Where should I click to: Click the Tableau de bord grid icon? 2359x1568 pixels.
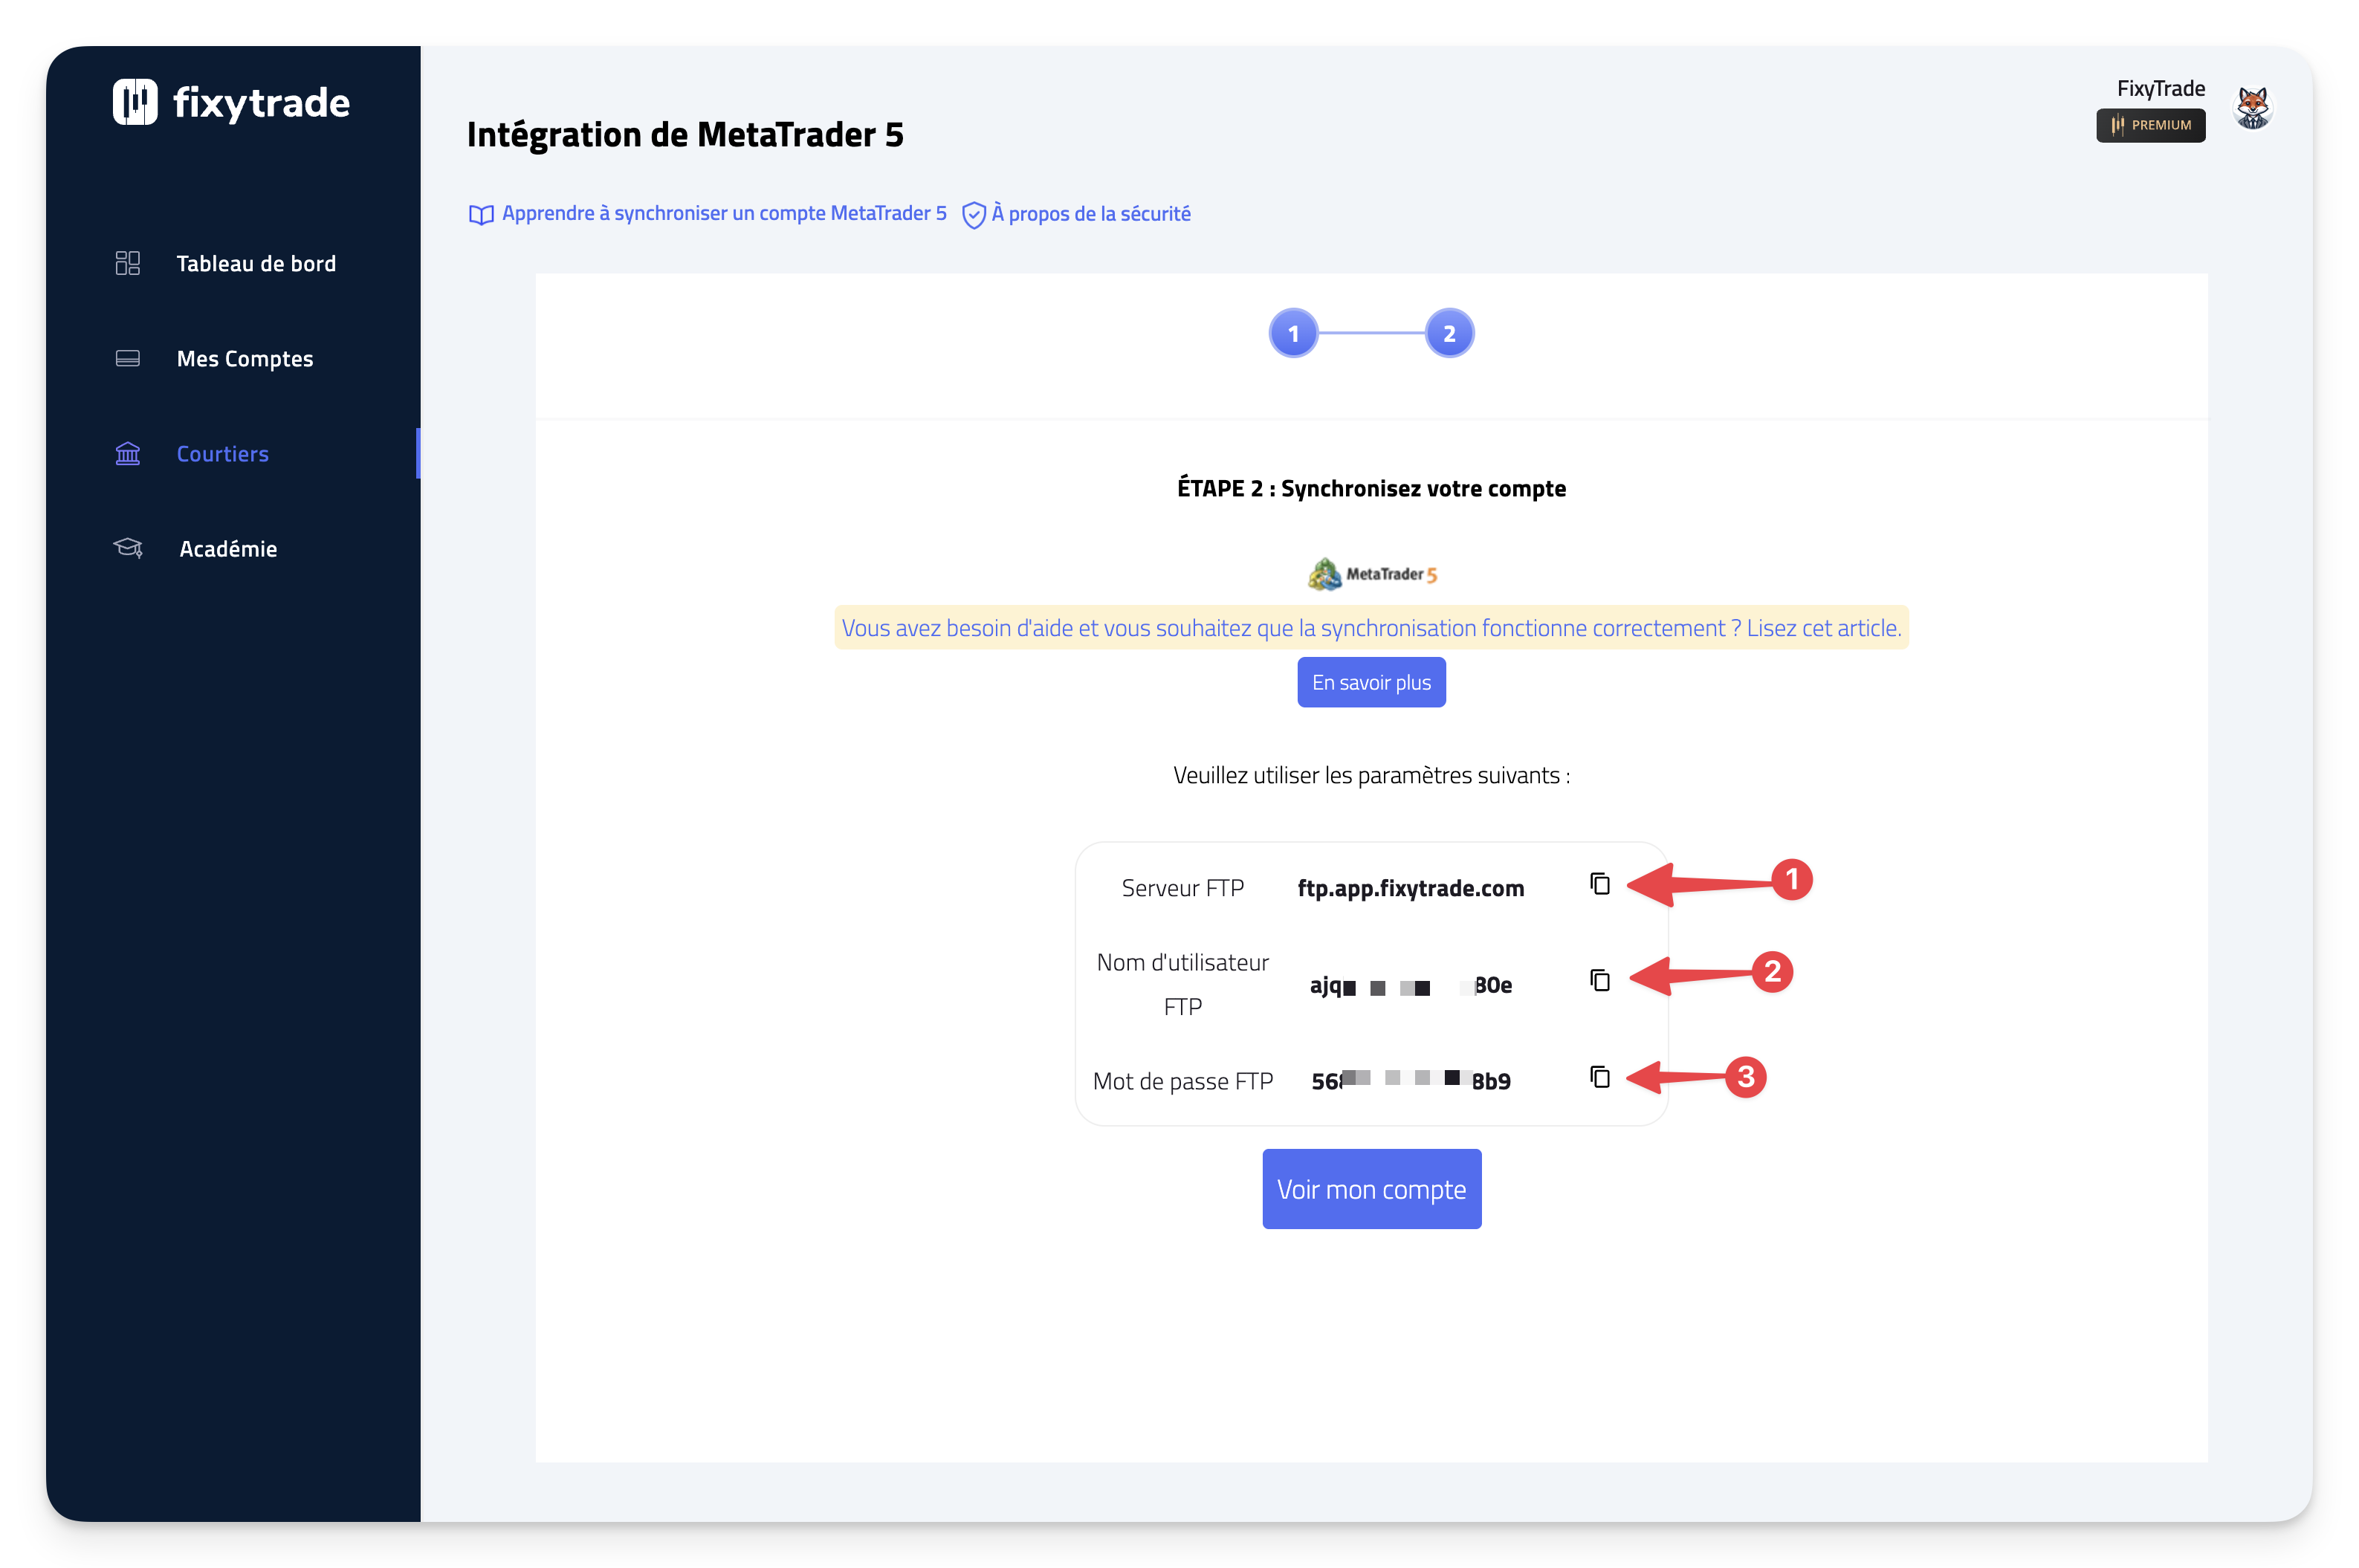128,263
